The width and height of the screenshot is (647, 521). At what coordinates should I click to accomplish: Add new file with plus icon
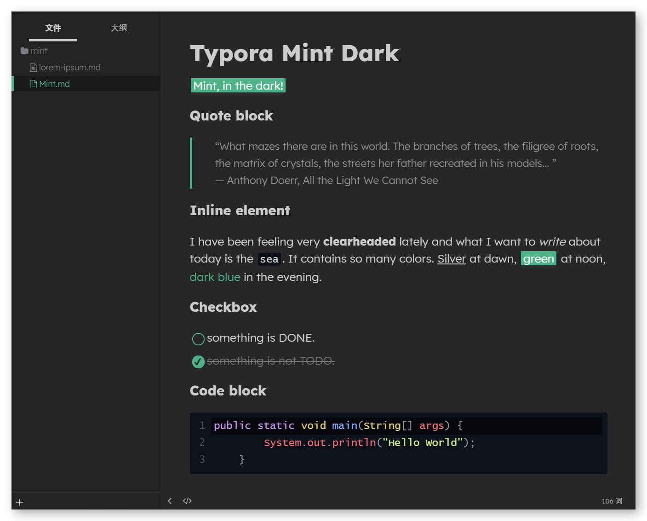tap(19, 502)
